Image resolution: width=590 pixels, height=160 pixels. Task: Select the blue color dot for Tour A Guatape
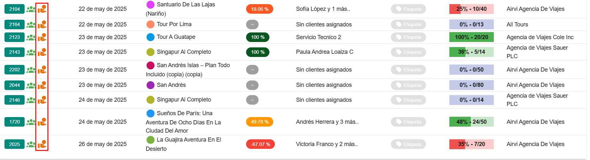click(150, 37)
